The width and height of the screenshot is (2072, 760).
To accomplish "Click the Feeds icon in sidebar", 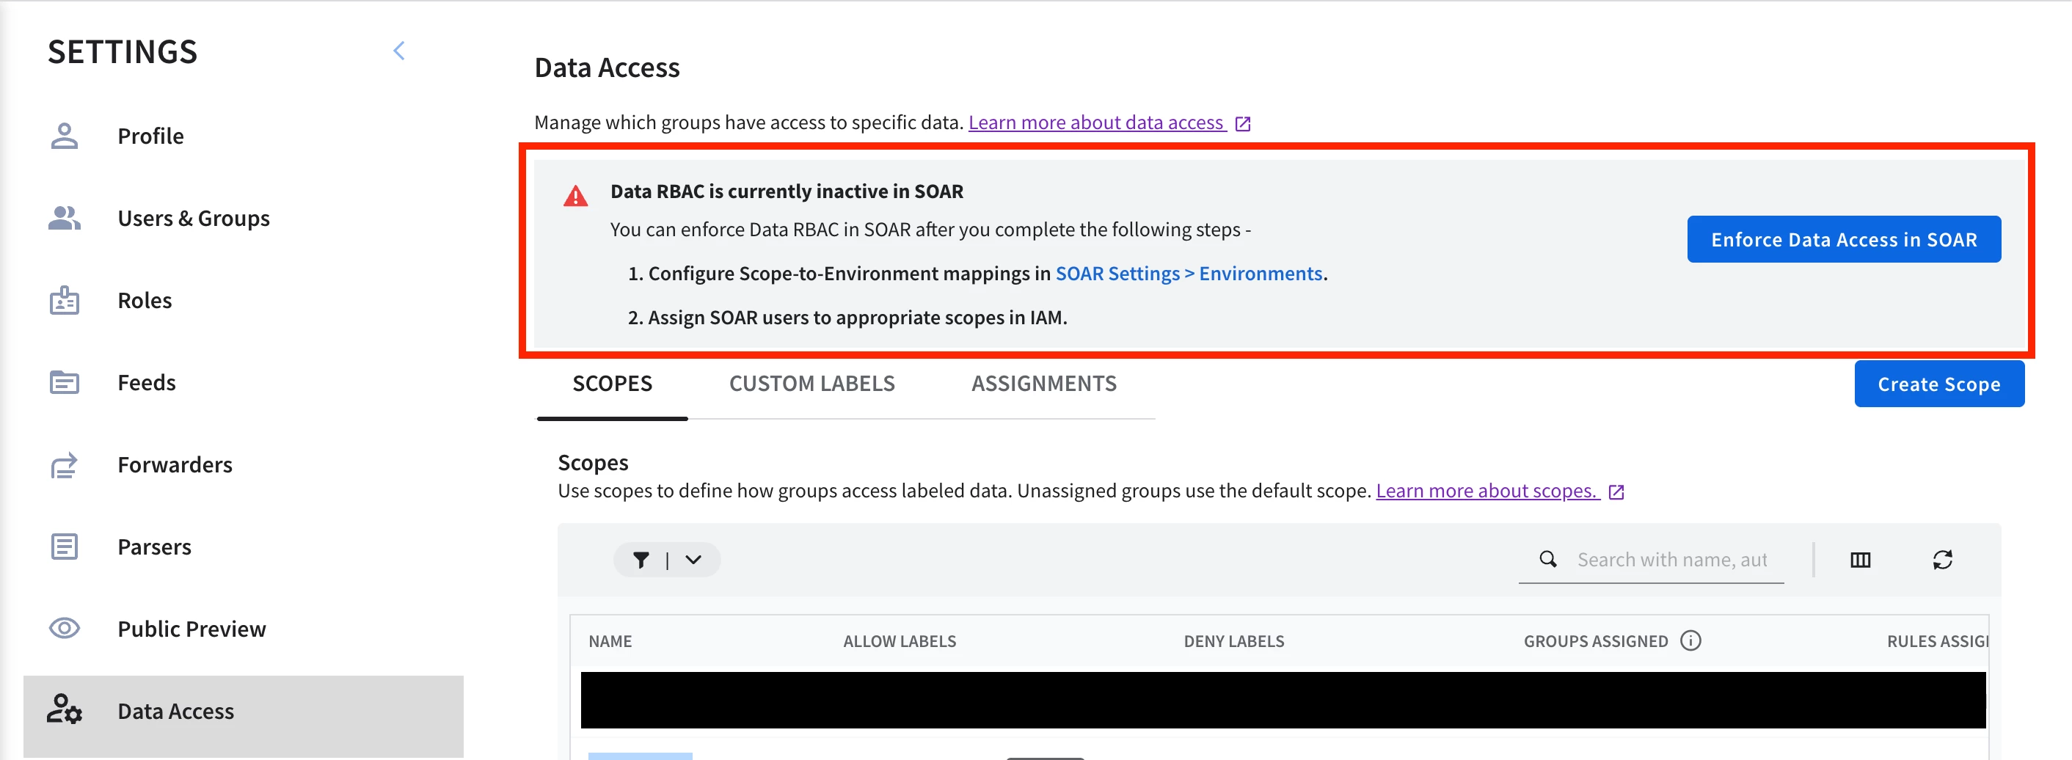I will pyautogui.click(x=65, y=382).
